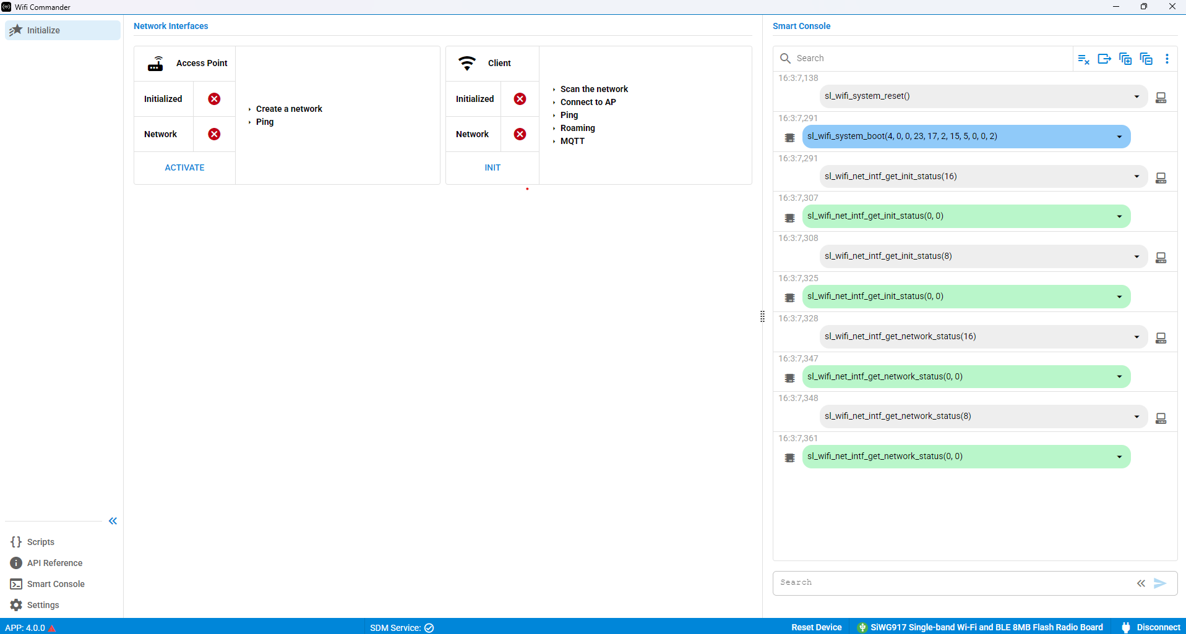The width and height of the screenshot is (1186, 634).
Task: Click 'Scan the network' feature text
Action: pos(594,89)
